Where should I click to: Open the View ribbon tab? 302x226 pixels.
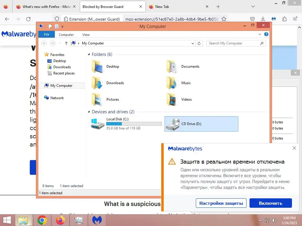(86, 35)
